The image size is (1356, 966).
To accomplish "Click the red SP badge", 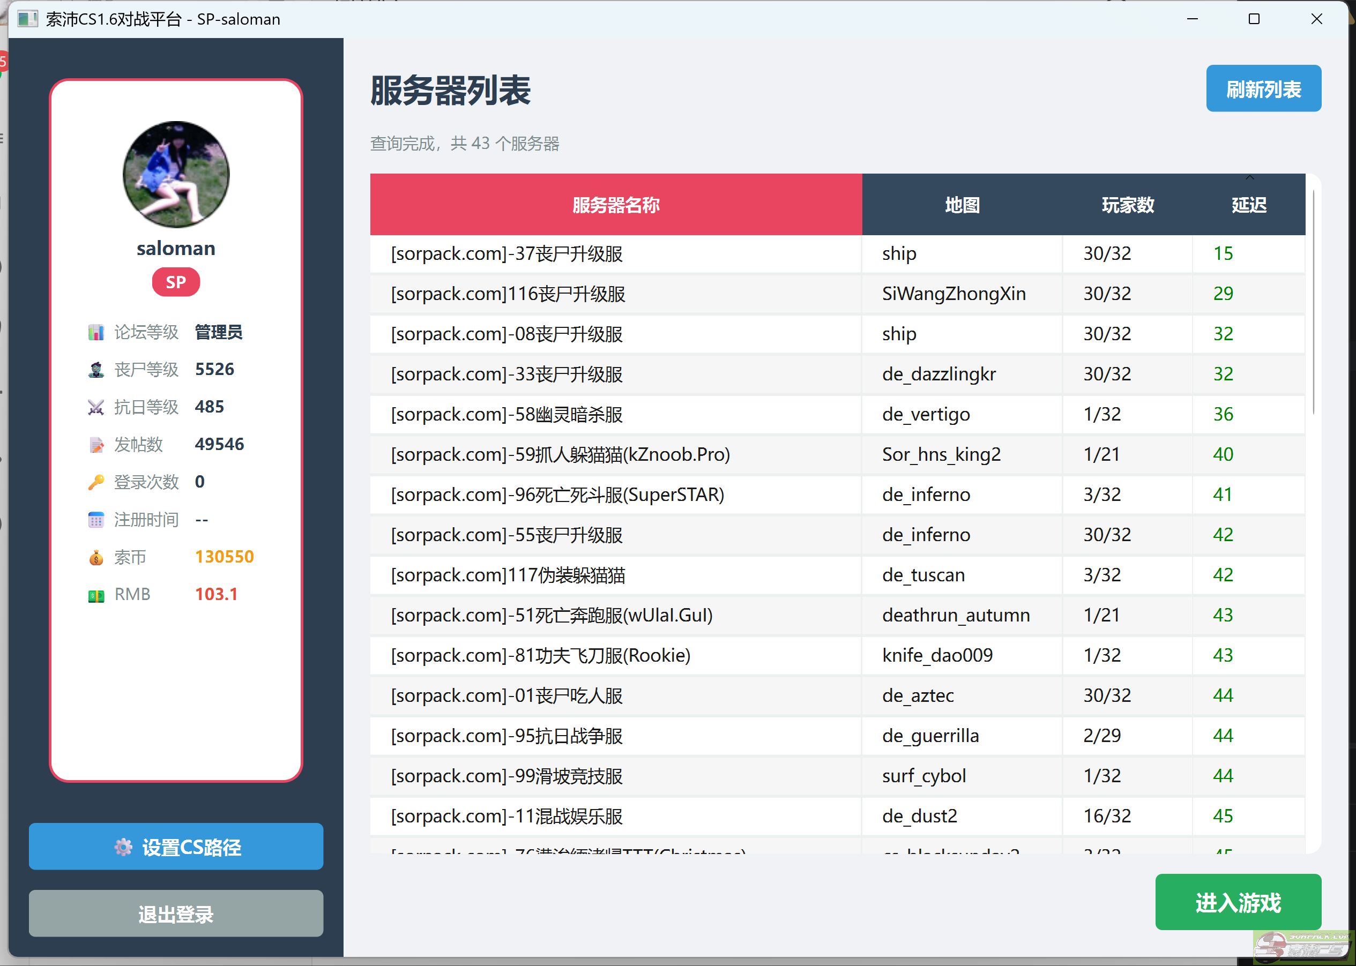I will [x=176, y=282].
